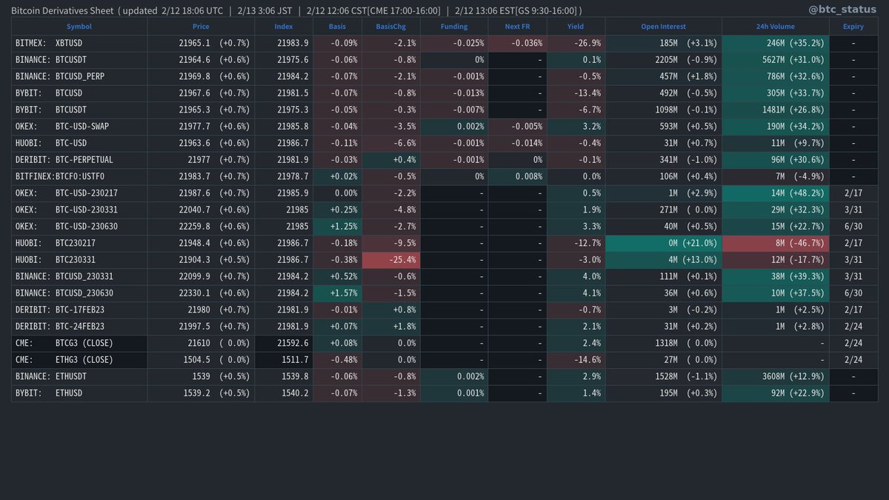Select the OKEX: BTC-USD-230217 symbol cell
The image size is (889, 500).
[79, 193]
